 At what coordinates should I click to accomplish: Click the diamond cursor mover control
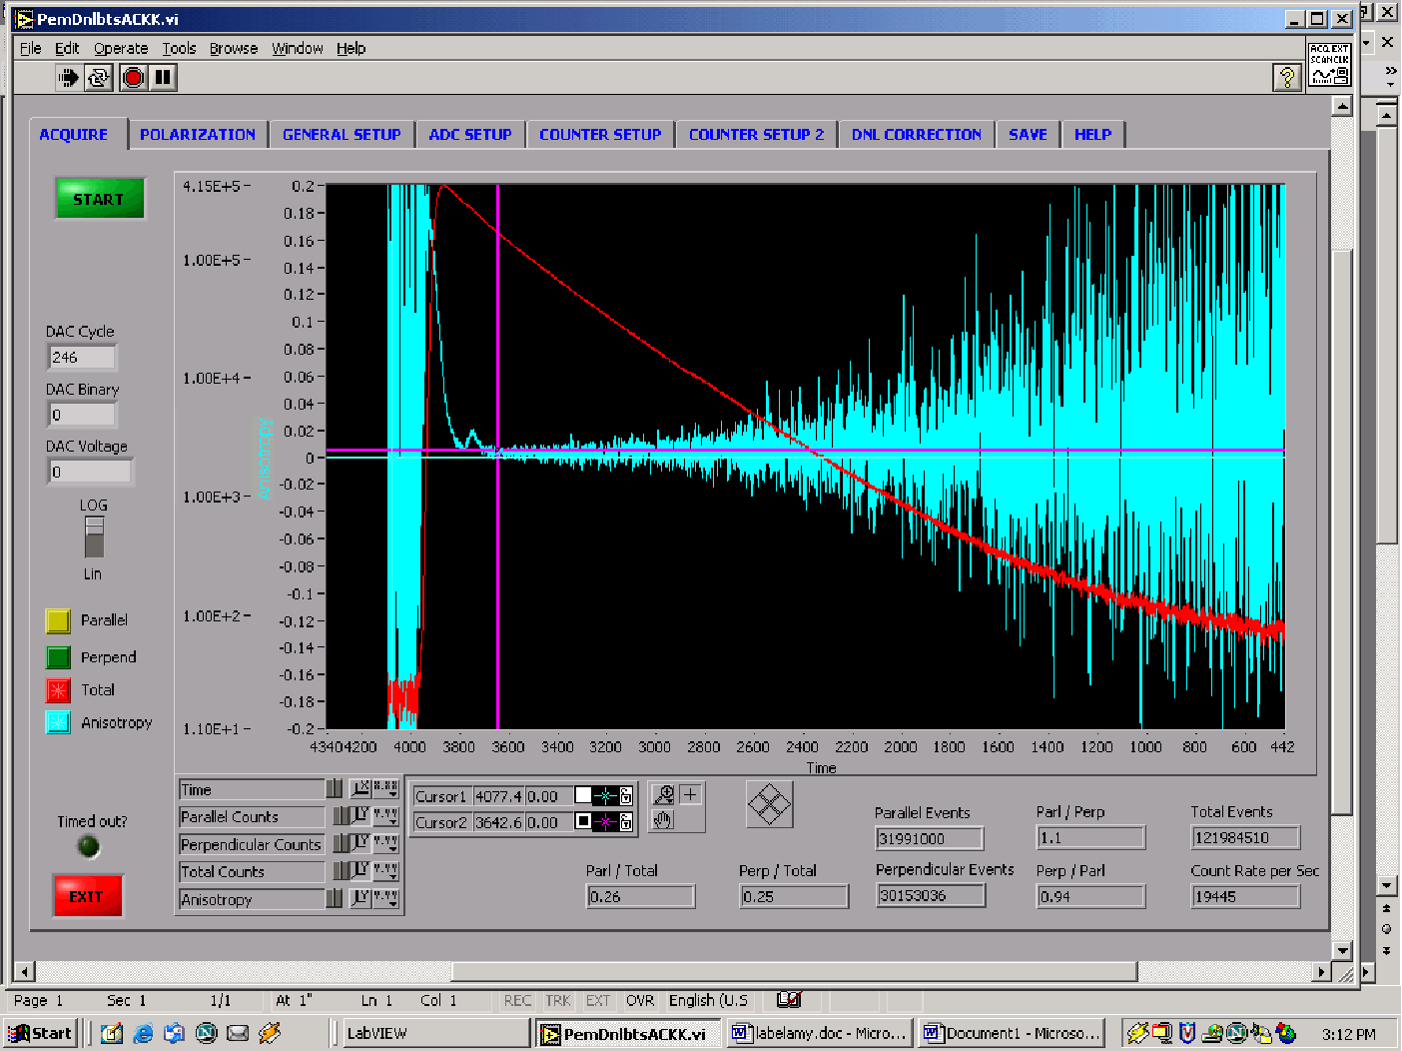[769, 804]
